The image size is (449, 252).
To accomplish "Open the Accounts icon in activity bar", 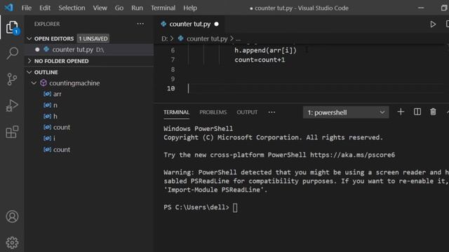I will click(x=12, y=216).
